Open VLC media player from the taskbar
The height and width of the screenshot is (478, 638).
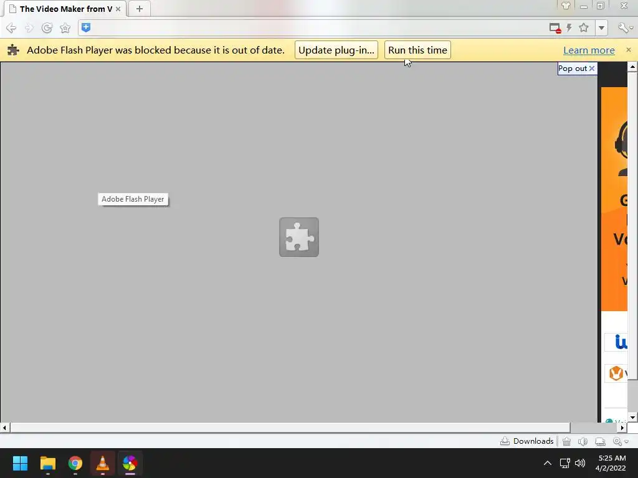point(103,463)
